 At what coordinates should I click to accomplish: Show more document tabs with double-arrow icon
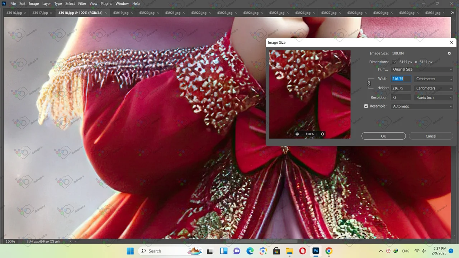[x=453, y=13]
